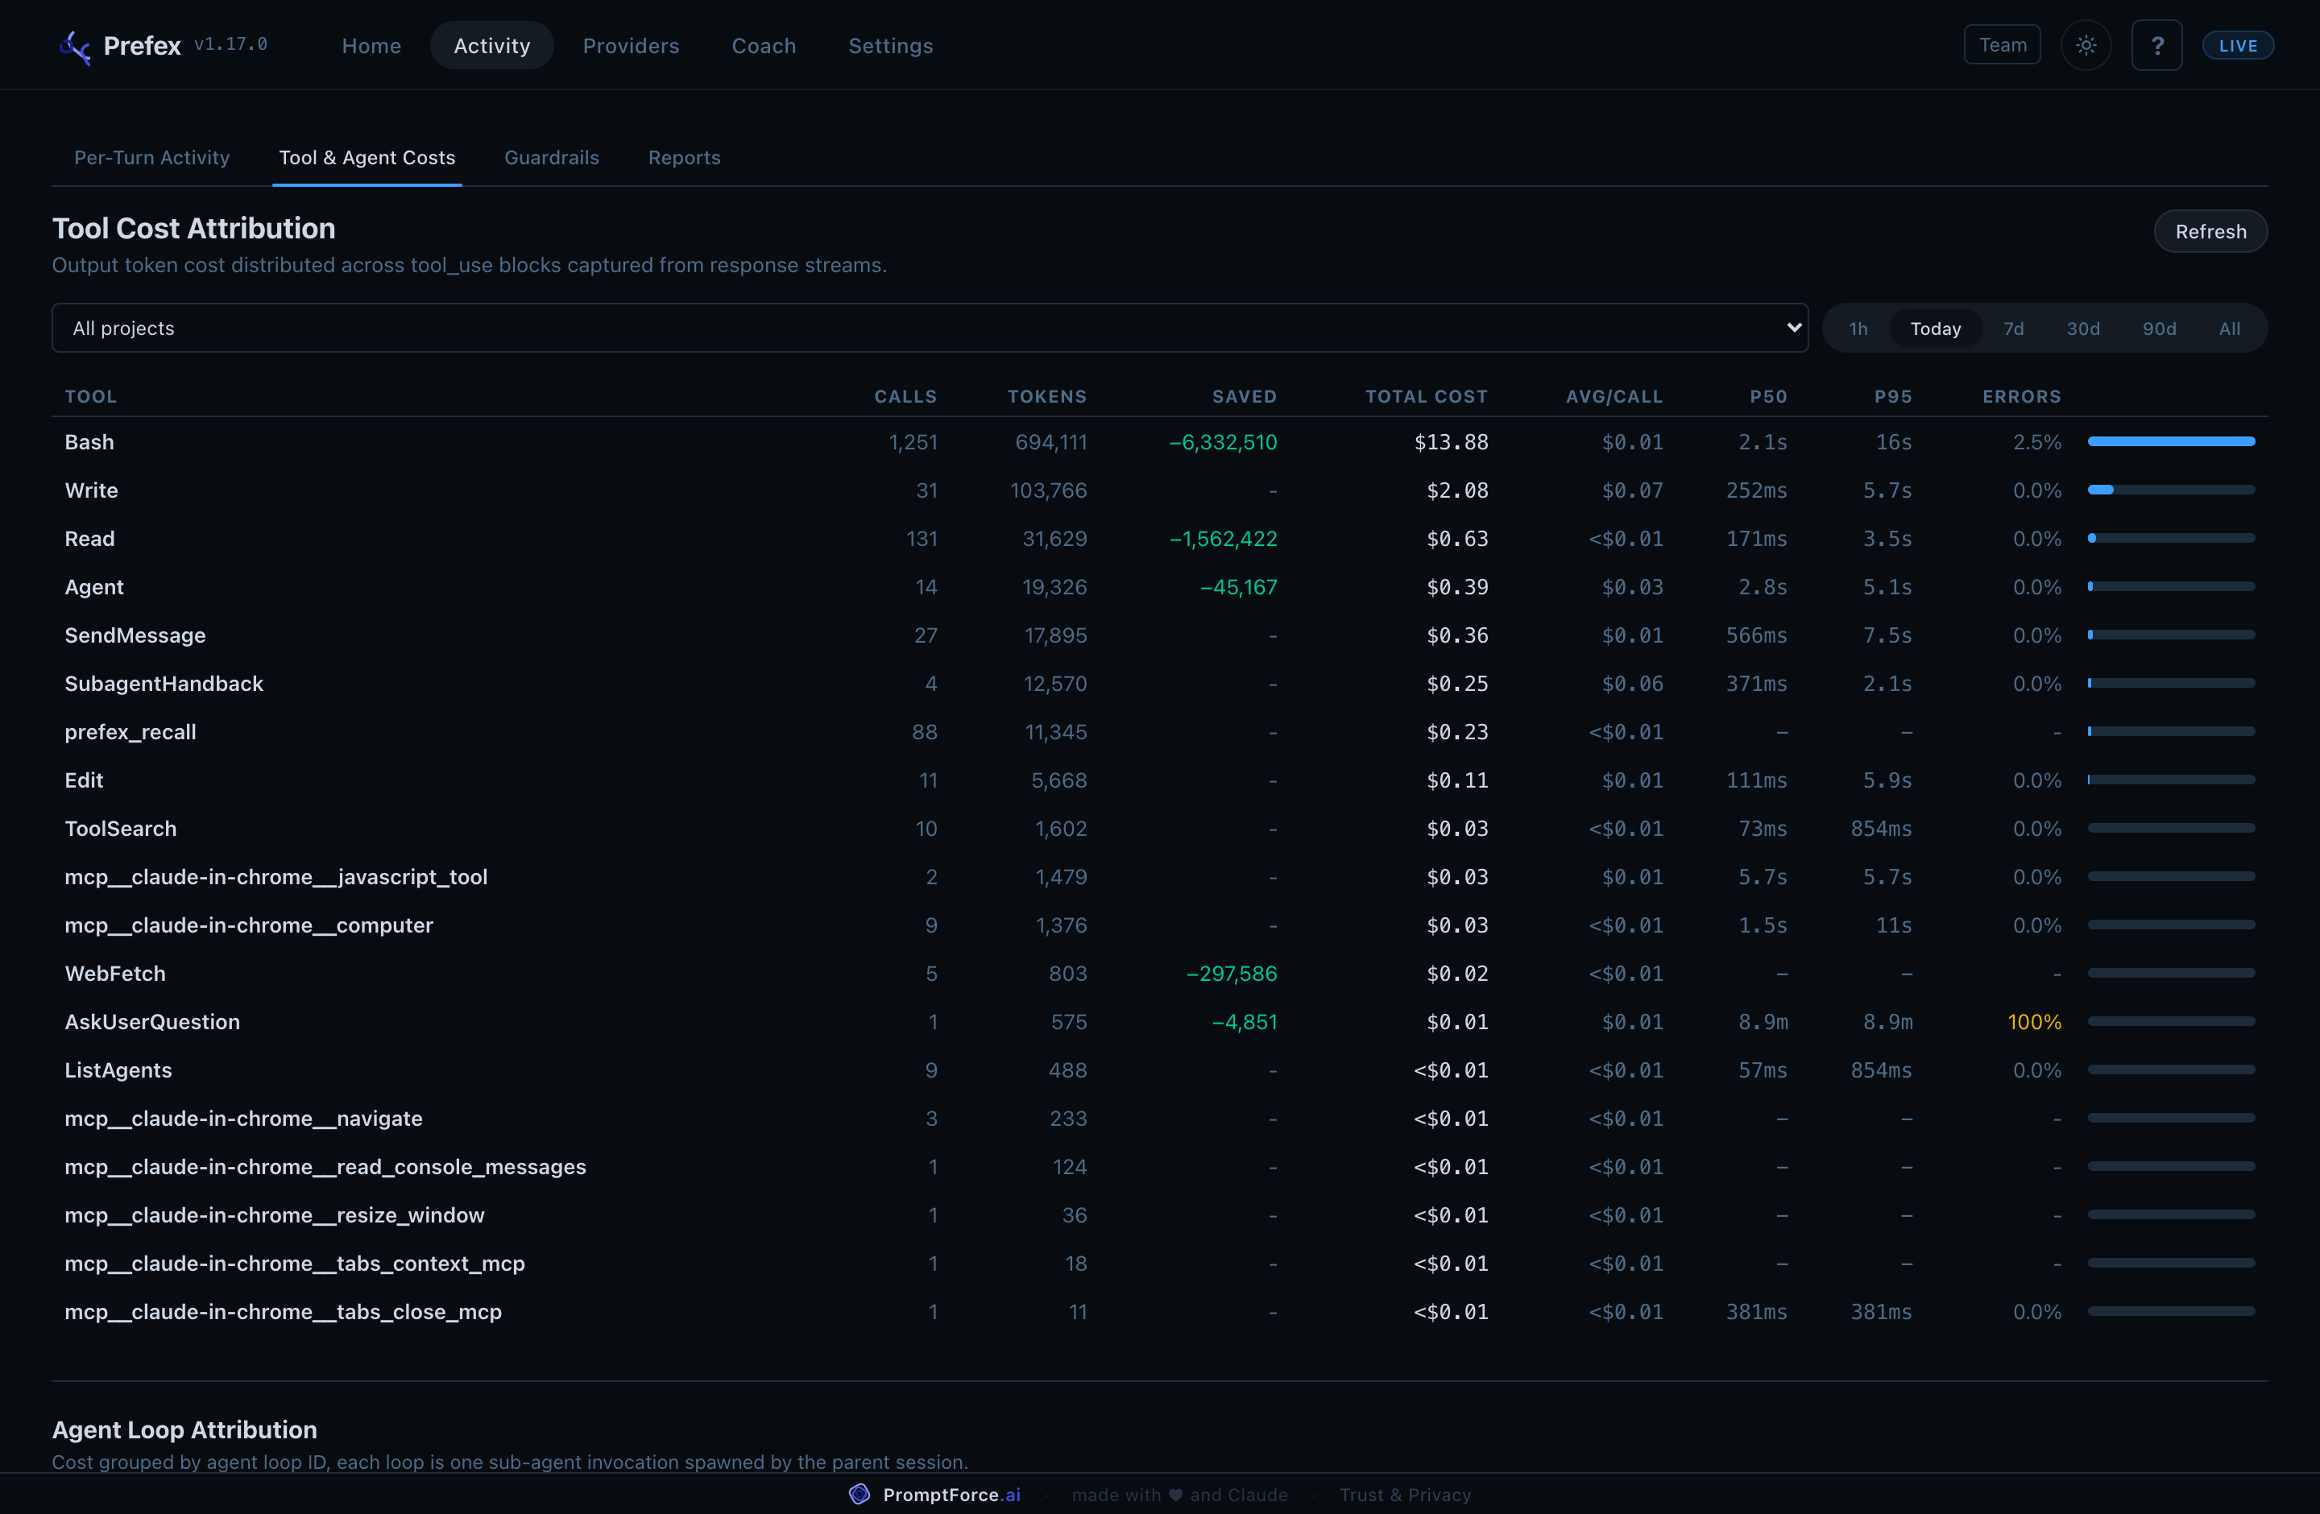This screenshot has width=2320, height=1514.
Task: Switch to the Reports tab
Action: tap(683, 158)
